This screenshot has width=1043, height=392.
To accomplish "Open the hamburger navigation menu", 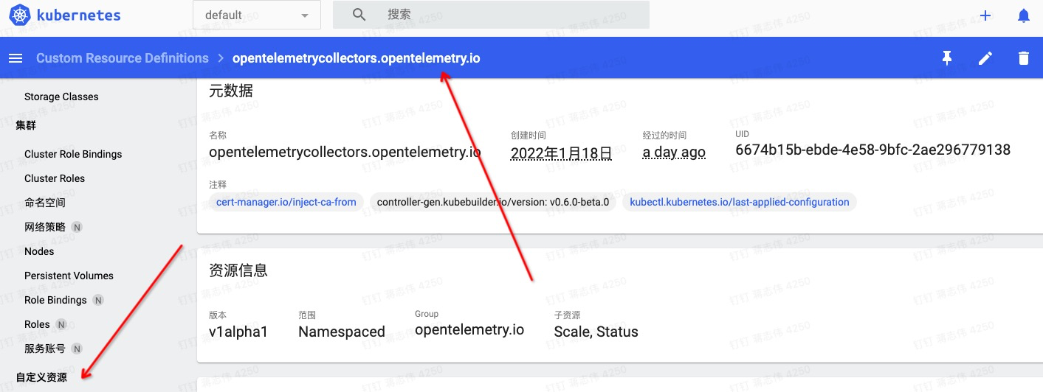I will point(16,58).
